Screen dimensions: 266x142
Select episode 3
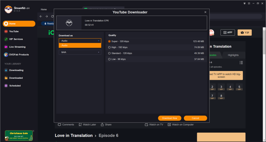coord(221,87)
